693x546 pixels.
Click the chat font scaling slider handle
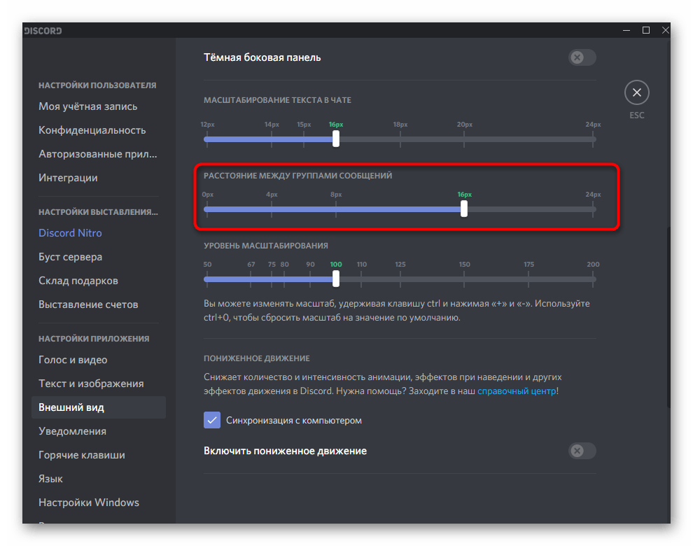(336, 139)
